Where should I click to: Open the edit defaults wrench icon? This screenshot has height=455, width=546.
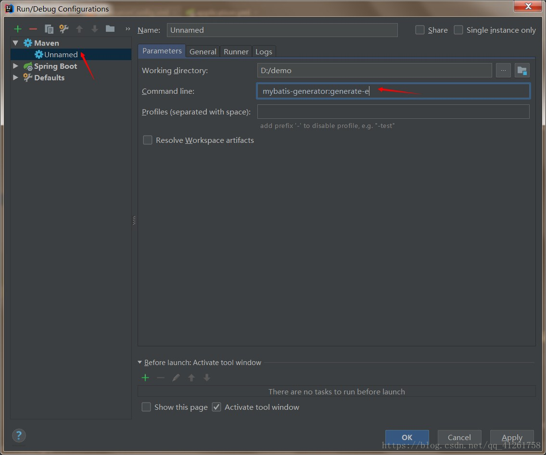[63, 29]
